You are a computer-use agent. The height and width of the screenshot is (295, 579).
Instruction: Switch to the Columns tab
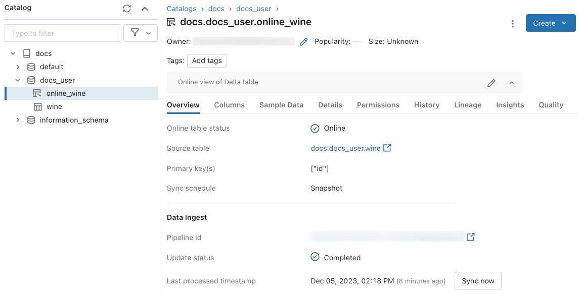tap(229, 105)
